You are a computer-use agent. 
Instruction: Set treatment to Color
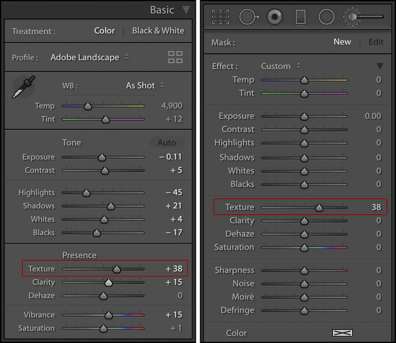tap(104, 31)
